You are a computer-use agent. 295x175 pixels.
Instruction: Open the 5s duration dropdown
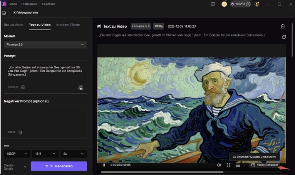tap(74, 154)
